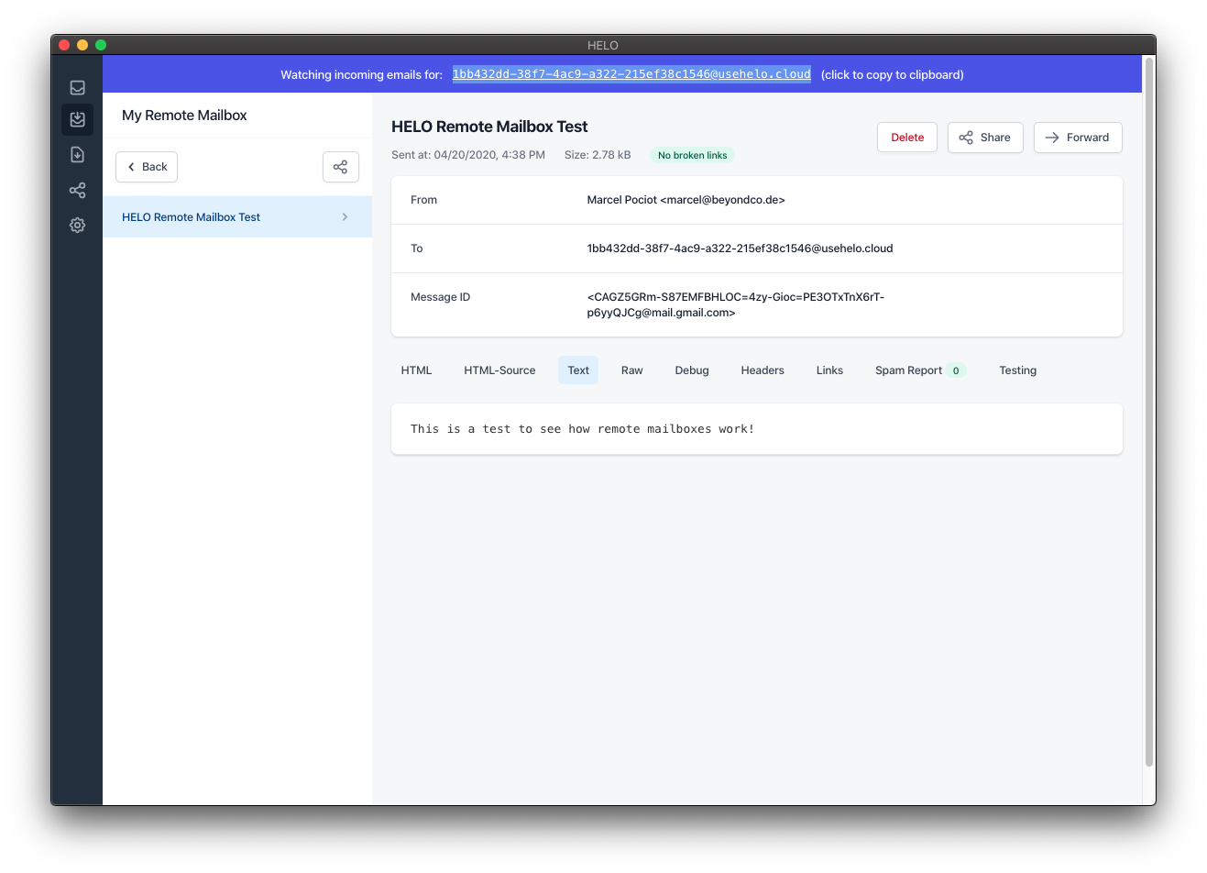Click the HELO Remote Mailbox Test title
Viewport: 1207px width, 873px height.
point(489,127)
